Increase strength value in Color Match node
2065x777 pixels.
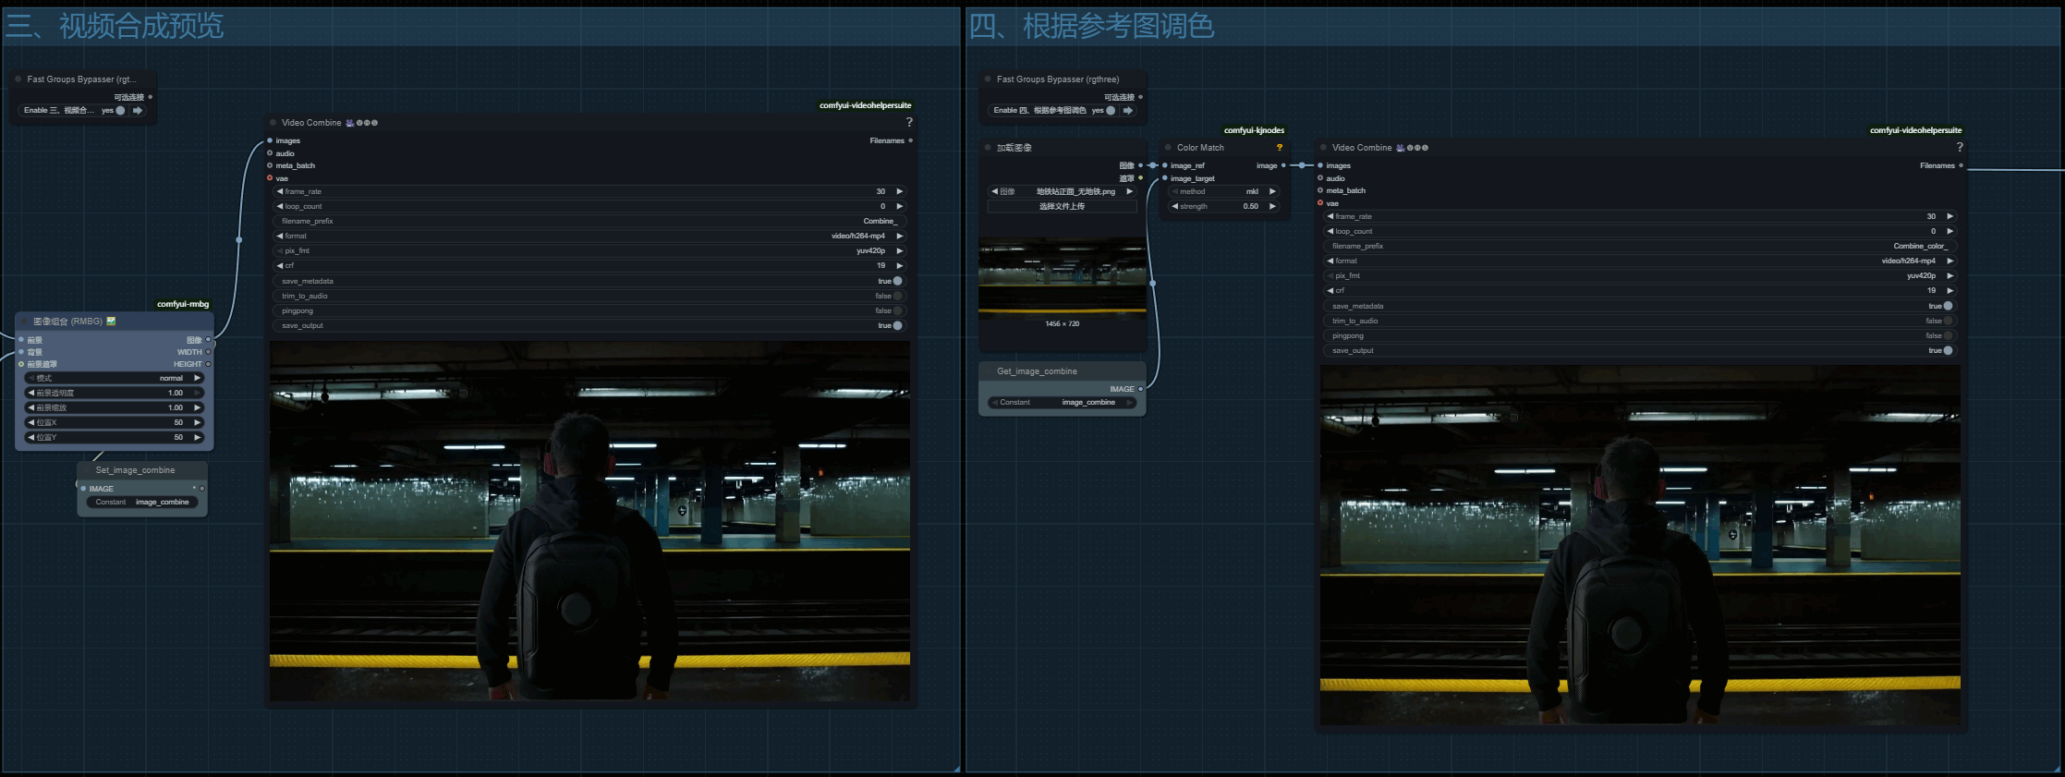pos(1272,206)
